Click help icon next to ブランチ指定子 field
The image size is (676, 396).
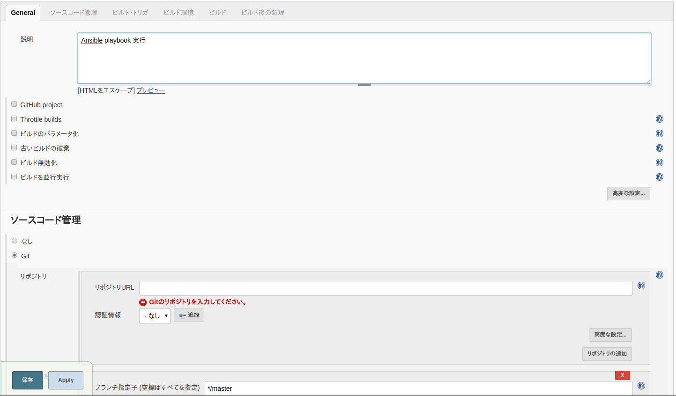pos(641,386)
